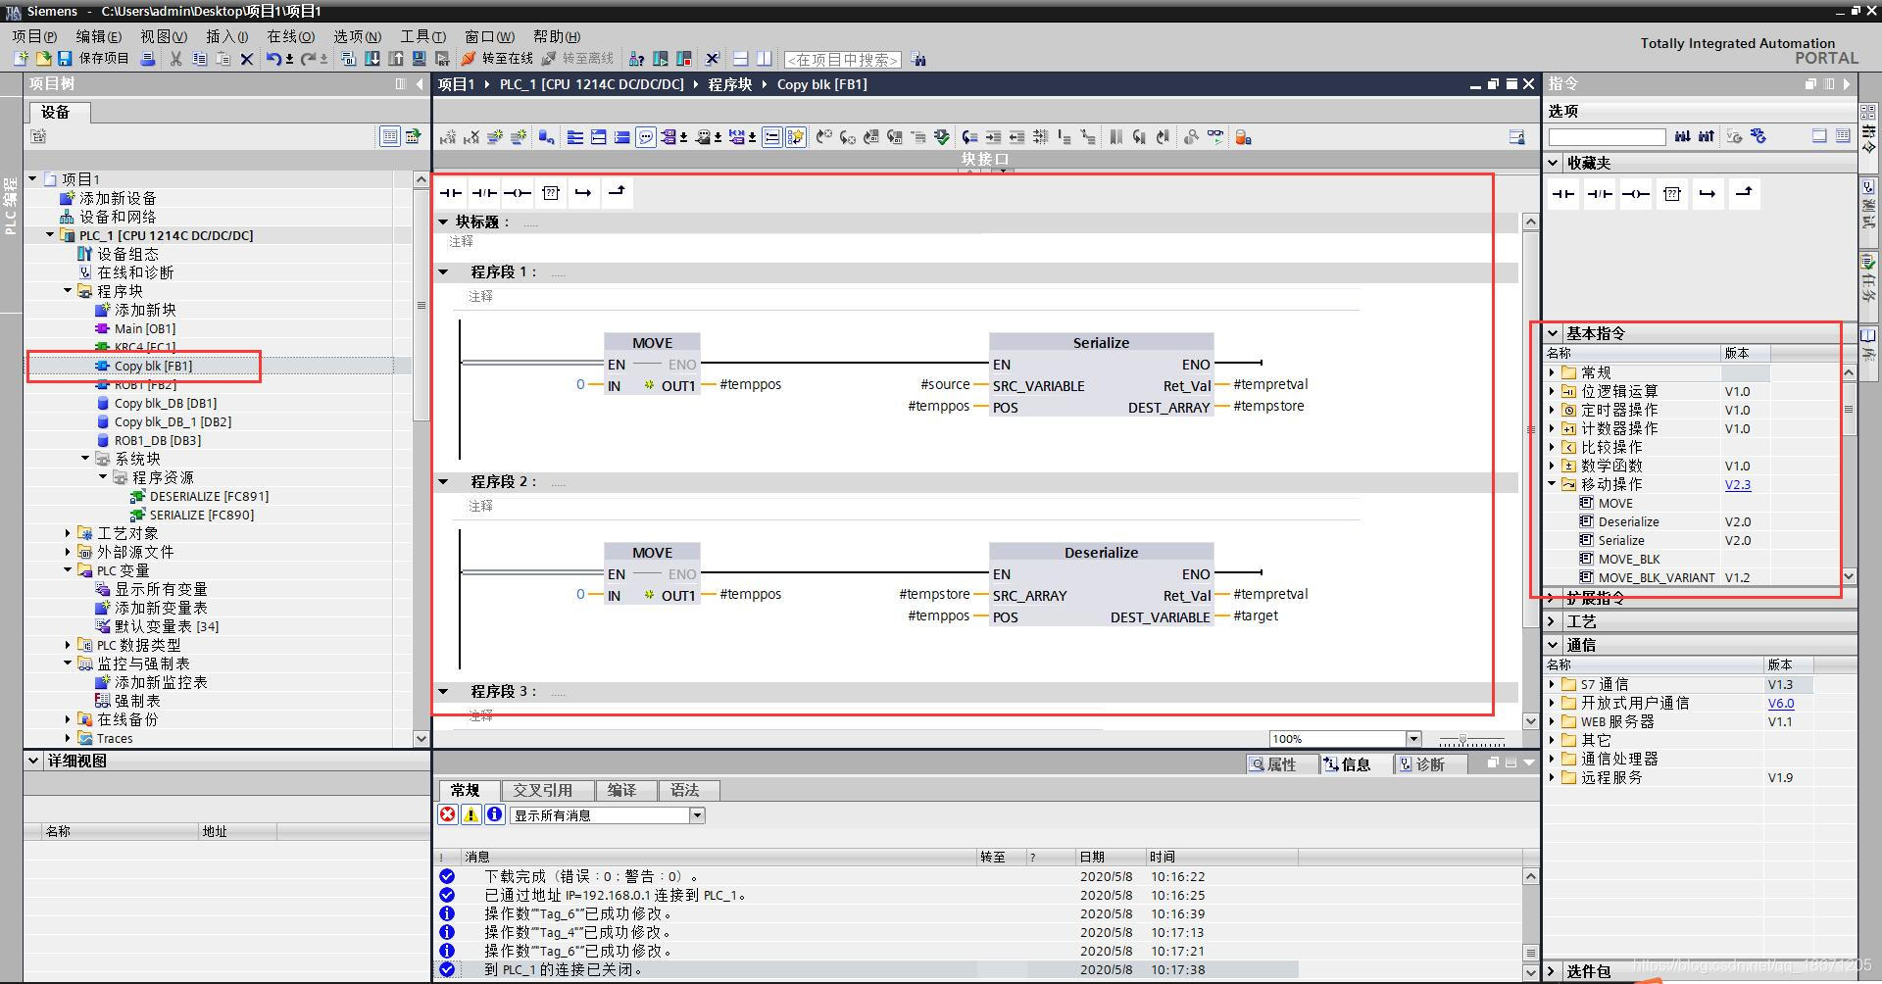Screen dimensions: 1882x984
Task: Insert output coil from editor favorites
Action: click(518, 193)
